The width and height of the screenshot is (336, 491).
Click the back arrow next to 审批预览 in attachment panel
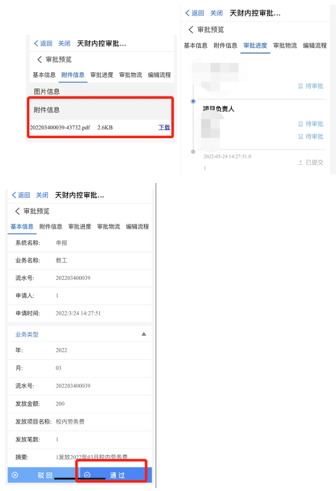tap(40, 59)
